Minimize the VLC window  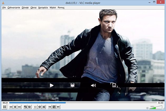point(149,2)
